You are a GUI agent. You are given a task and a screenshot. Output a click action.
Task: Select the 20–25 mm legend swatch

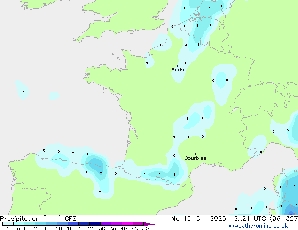84,224
